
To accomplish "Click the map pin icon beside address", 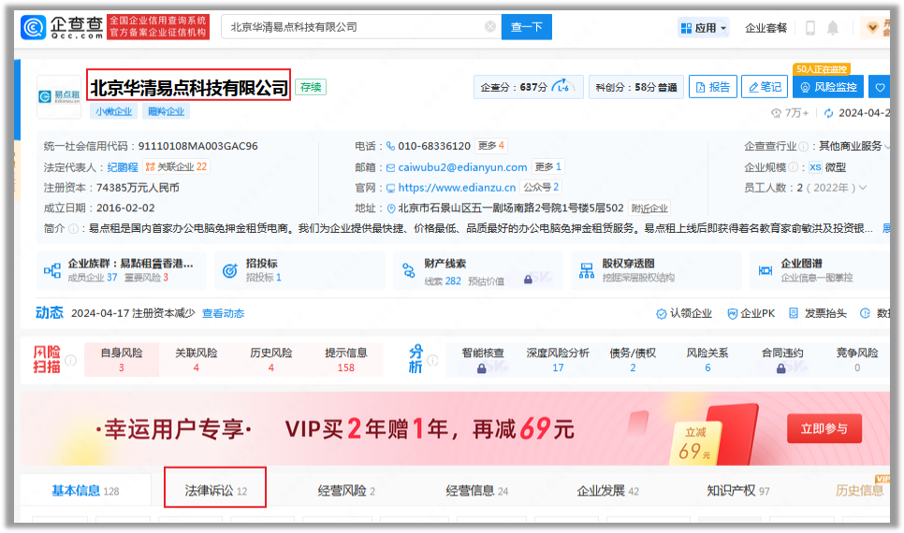I will (391, 208).
